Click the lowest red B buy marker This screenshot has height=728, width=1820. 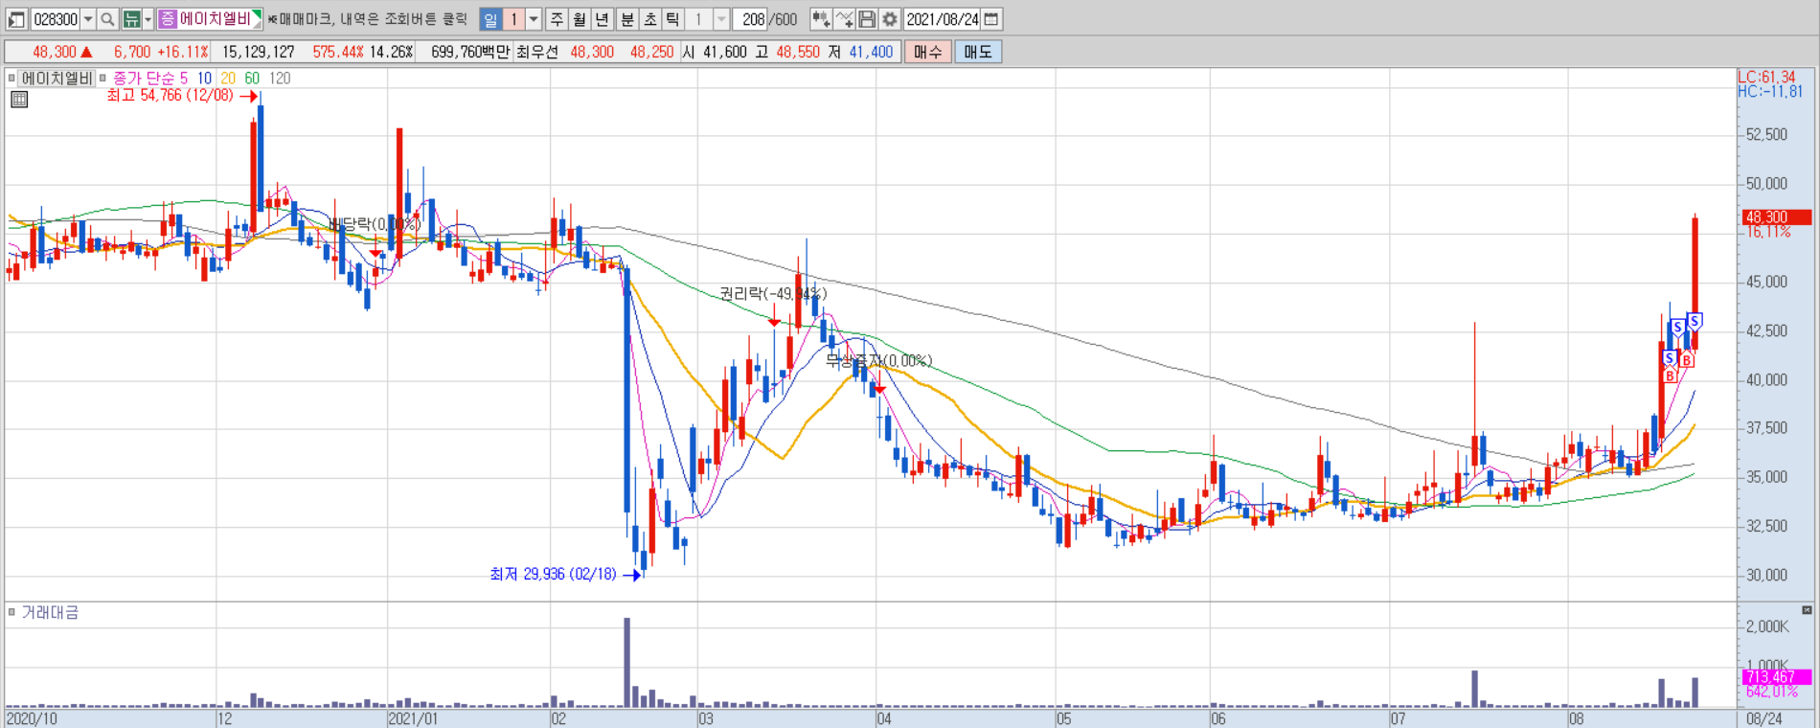tap(1670, 376)
